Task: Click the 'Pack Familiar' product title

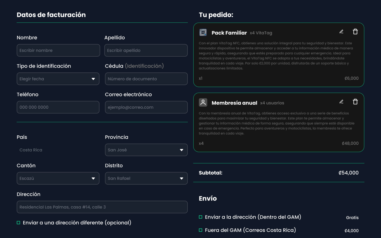Action: [x=229, y=33]
